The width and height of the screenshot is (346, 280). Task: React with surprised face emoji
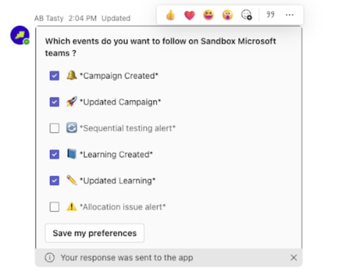[227, 16]
